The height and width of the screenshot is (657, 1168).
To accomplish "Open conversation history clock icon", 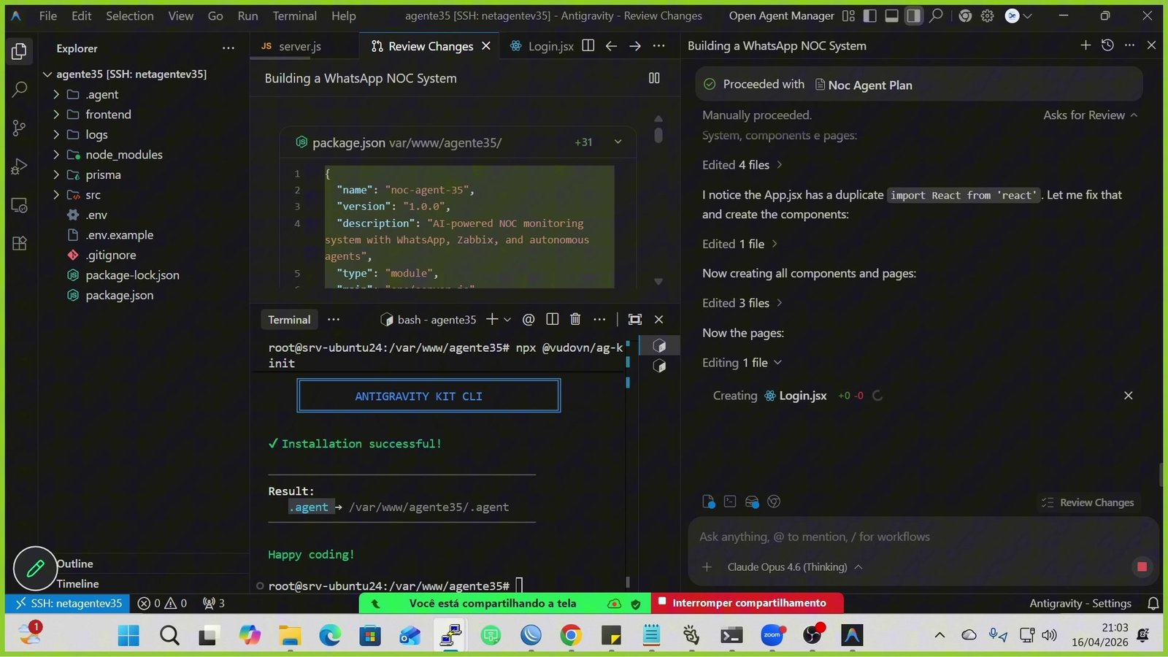I will point(1107,45).
